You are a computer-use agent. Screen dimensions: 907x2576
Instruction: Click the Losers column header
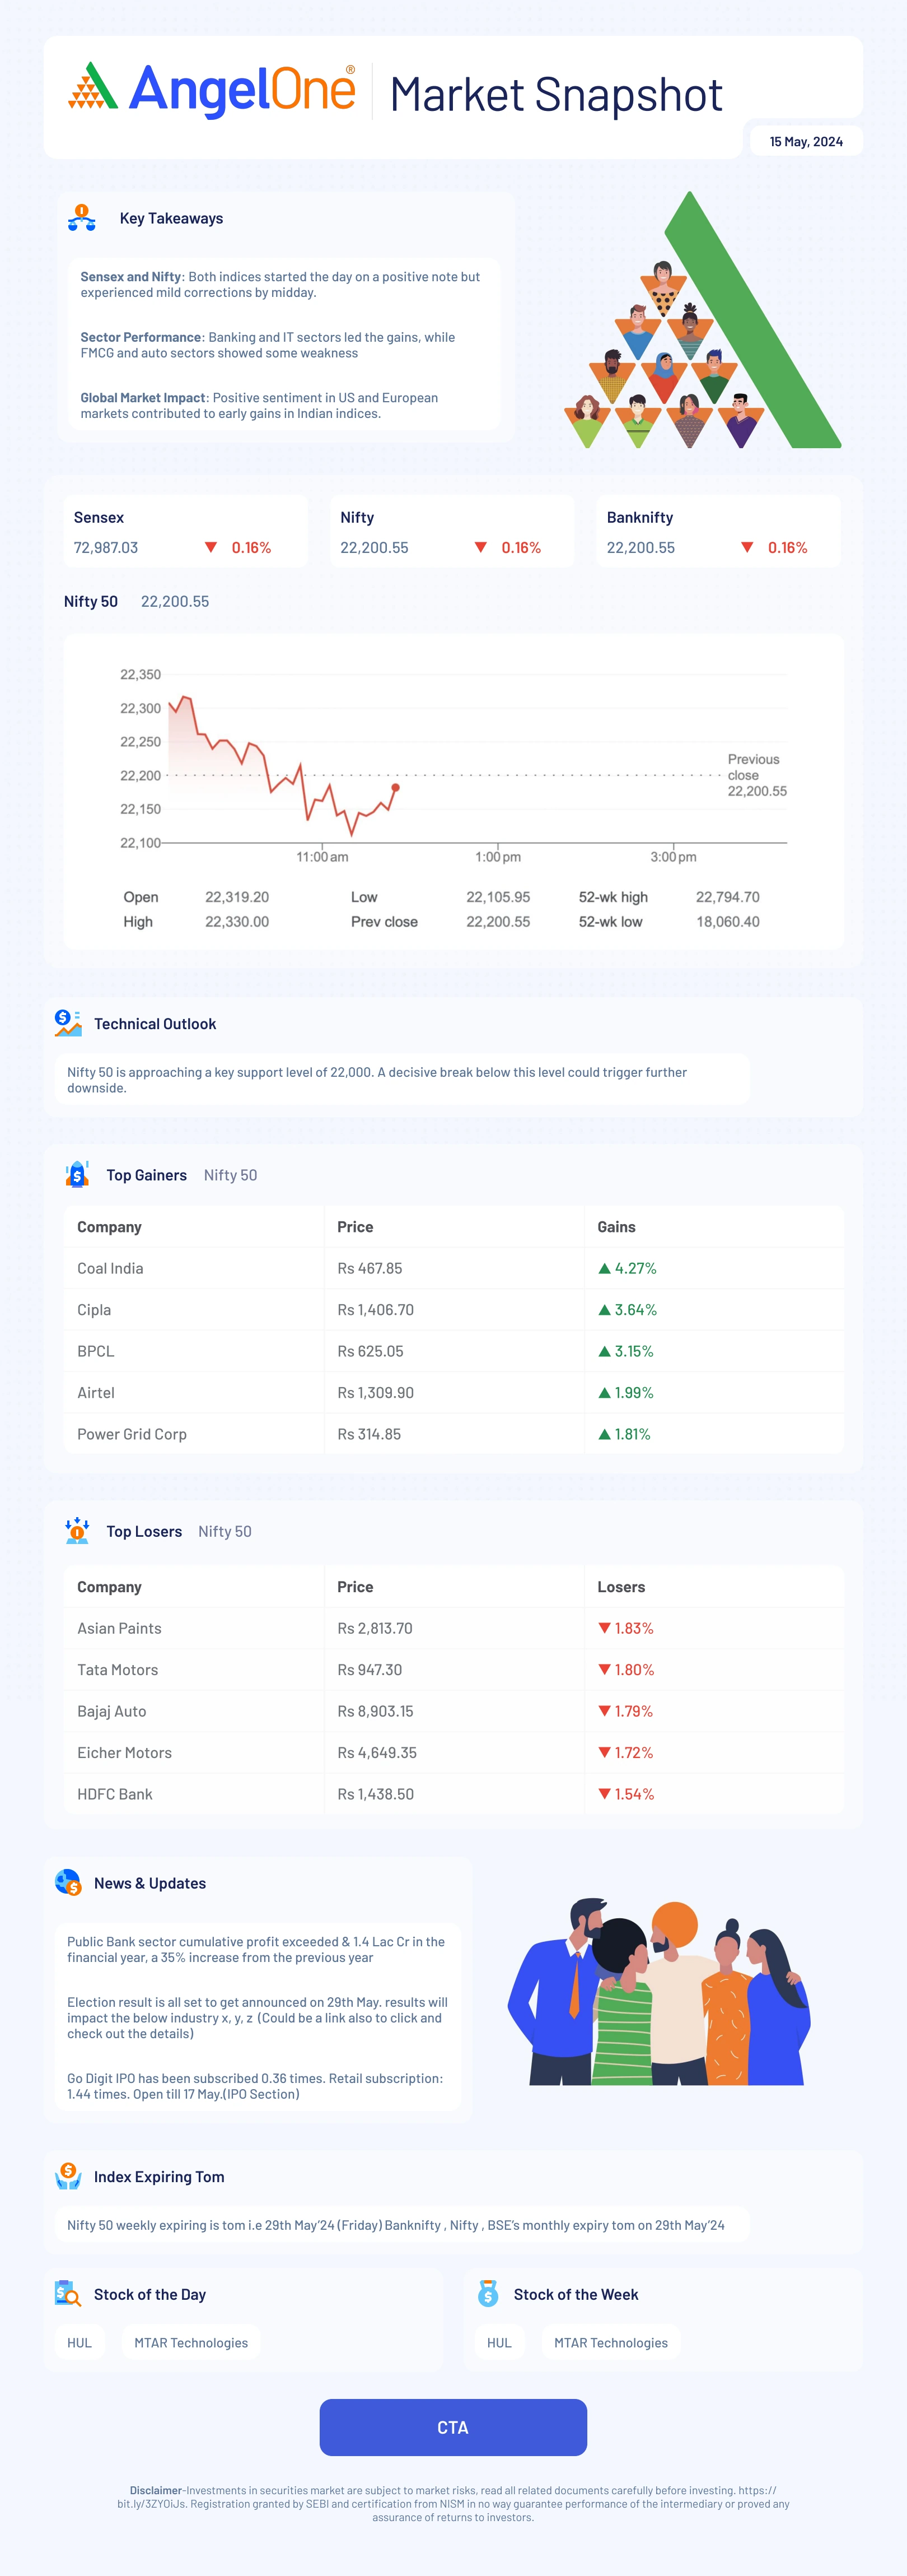coord(621,1587)
